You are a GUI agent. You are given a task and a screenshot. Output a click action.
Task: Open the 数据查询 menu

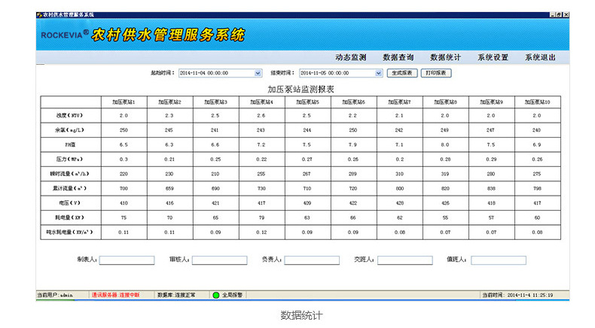click(398, 57)
